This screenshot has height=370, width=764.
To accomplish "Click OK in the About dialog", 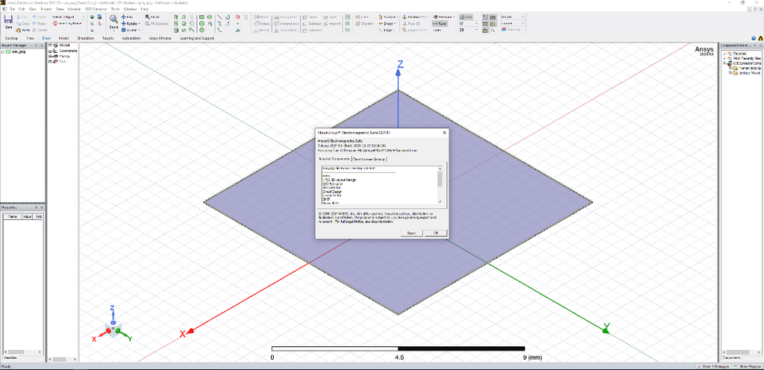I will click(436, 233).
